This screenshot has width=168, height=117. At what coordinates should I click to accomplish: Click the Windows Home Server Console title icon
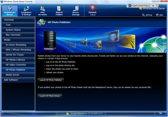(x=2, y=2)
